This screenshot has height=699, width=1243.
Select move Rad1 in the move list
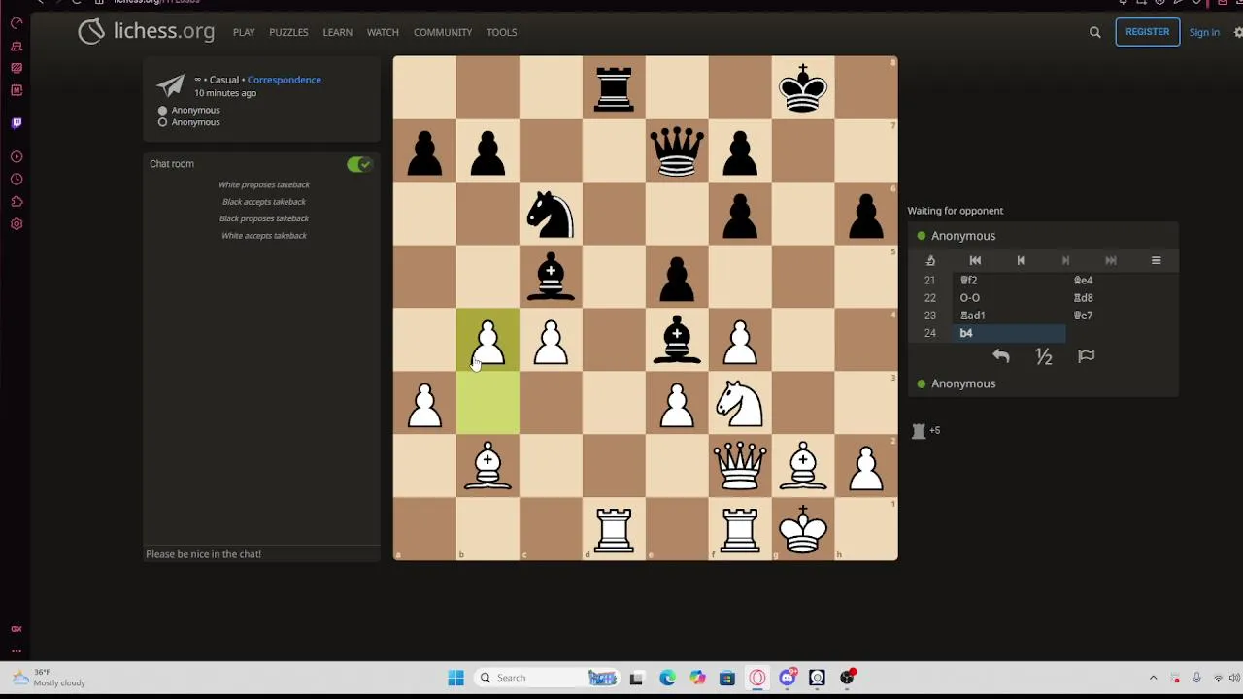[1010, 316]
